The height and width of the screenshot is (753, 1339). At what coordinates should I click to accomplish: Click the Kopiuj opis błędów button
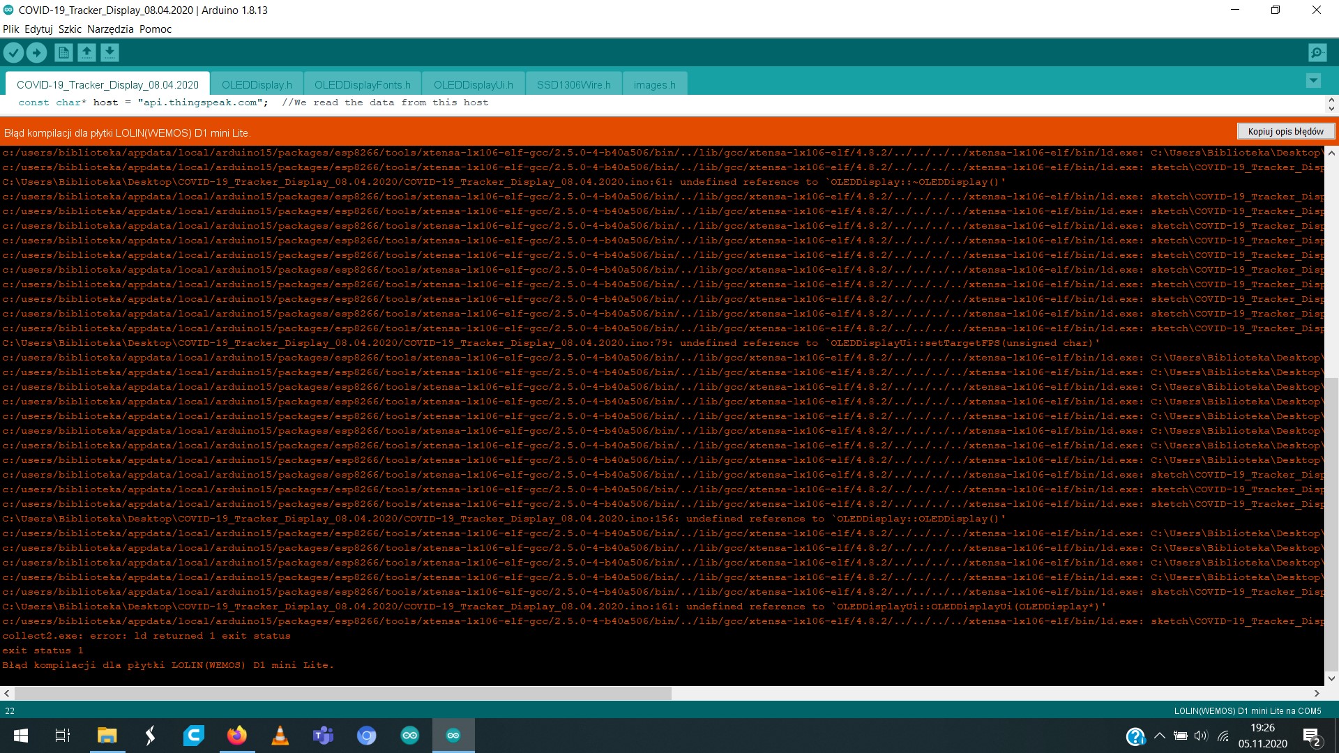point(1286,131)
